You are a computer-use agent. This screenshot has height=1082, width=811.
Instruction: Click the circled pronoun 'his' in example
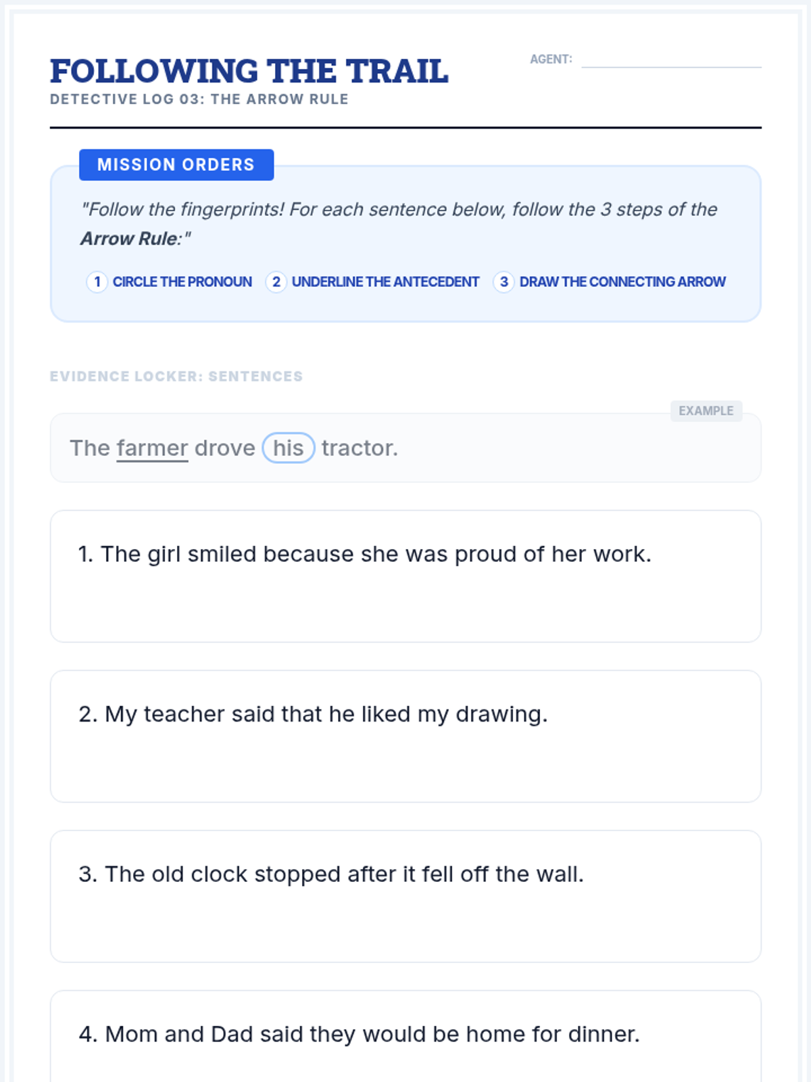[289, 448]
